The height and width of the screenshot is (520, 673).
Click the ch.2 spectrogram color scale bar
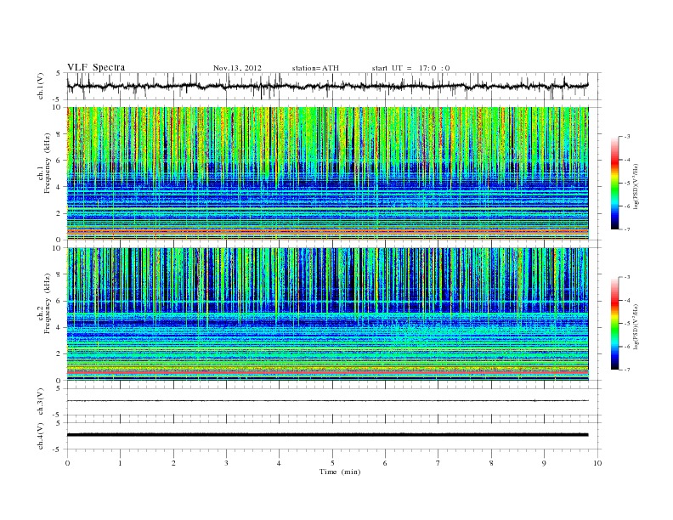[615, 324]
